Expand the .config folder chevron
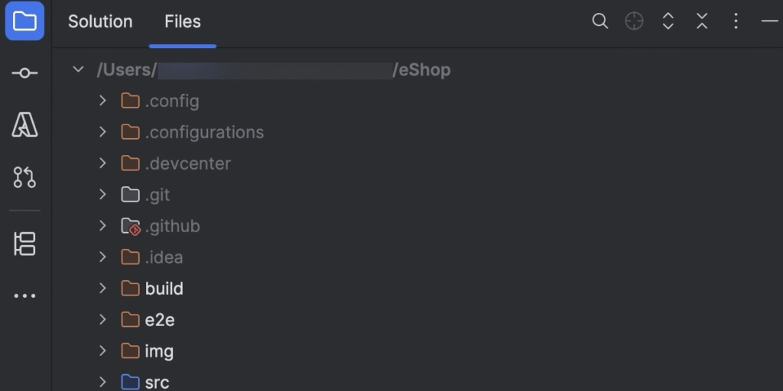 102,101
